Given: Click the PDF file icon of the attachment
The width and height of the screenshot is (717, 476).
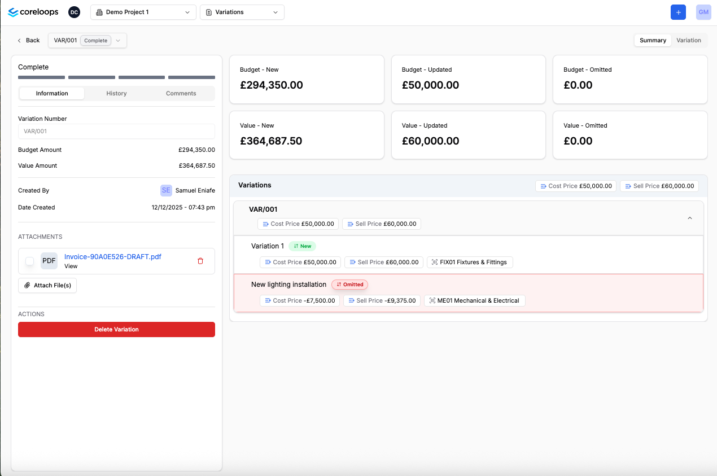Looking at the screenshot, I should (49, 261).
